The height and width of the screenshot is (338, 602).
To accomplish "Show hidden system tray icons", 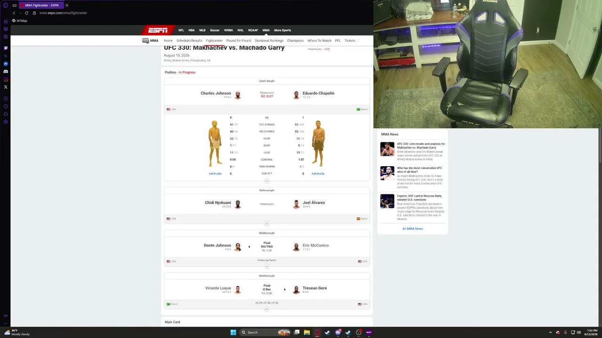I will 550,332.
